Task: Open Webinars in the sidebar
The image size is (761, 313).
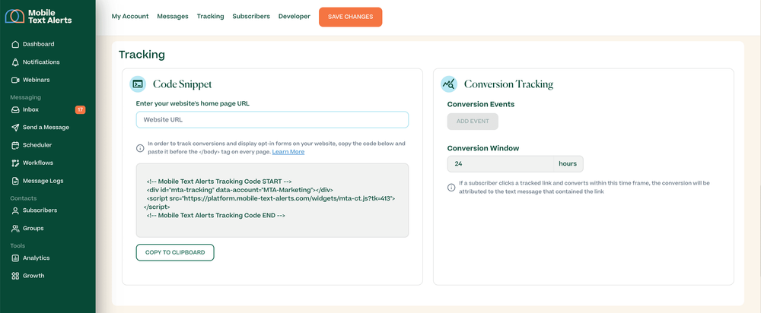Action: click(x=36, y=80)
